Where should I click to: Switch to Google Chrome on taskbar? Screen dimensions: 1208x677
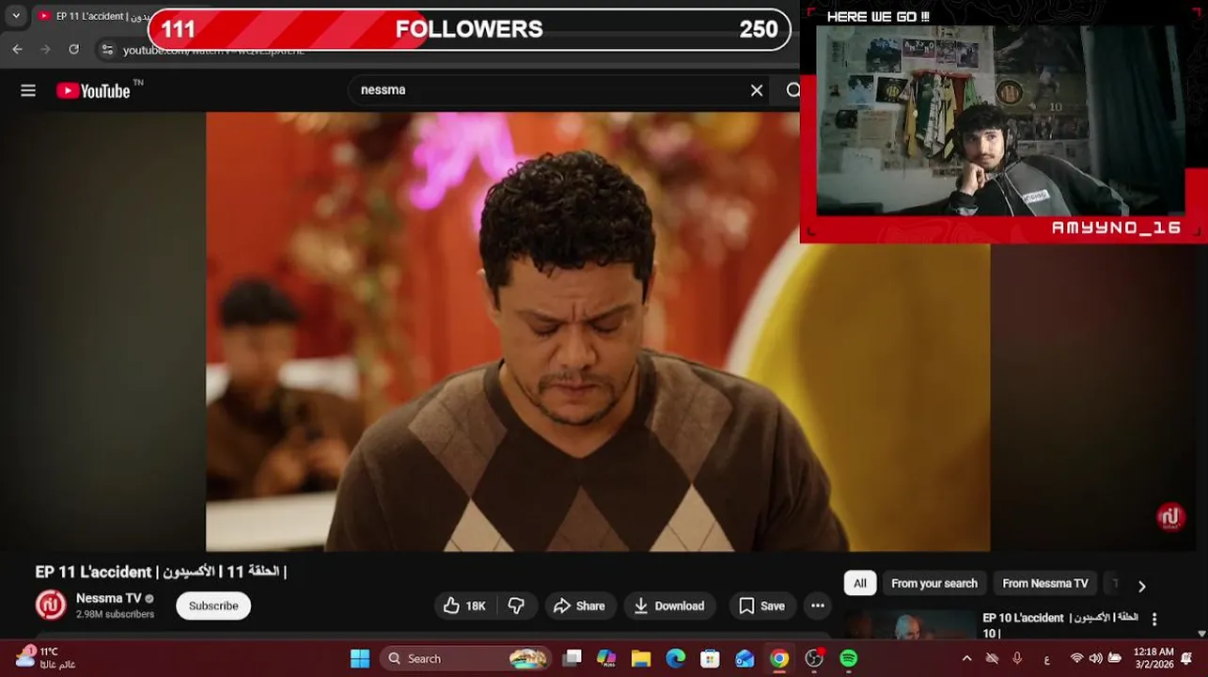pyautogui.click(x=779, y=658)
